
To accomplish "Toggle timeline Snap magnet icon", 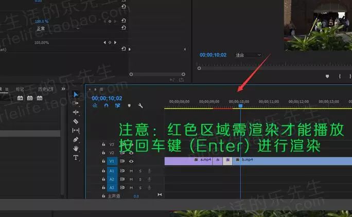I will click(107, 105).
